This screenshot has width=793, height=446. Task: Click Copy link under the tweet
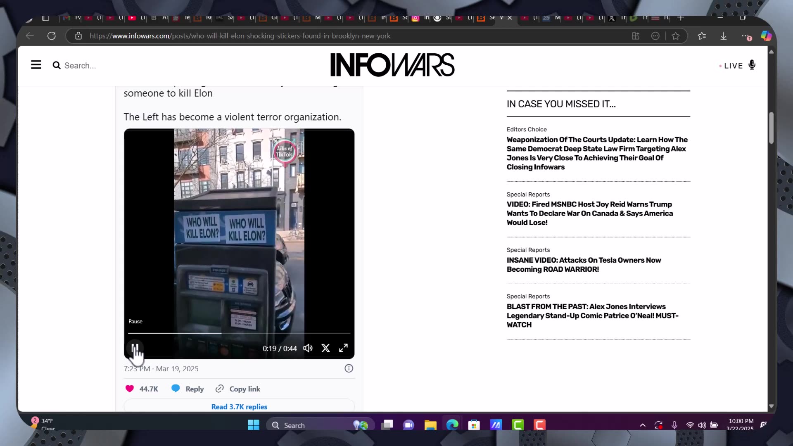tap(238, 389)
